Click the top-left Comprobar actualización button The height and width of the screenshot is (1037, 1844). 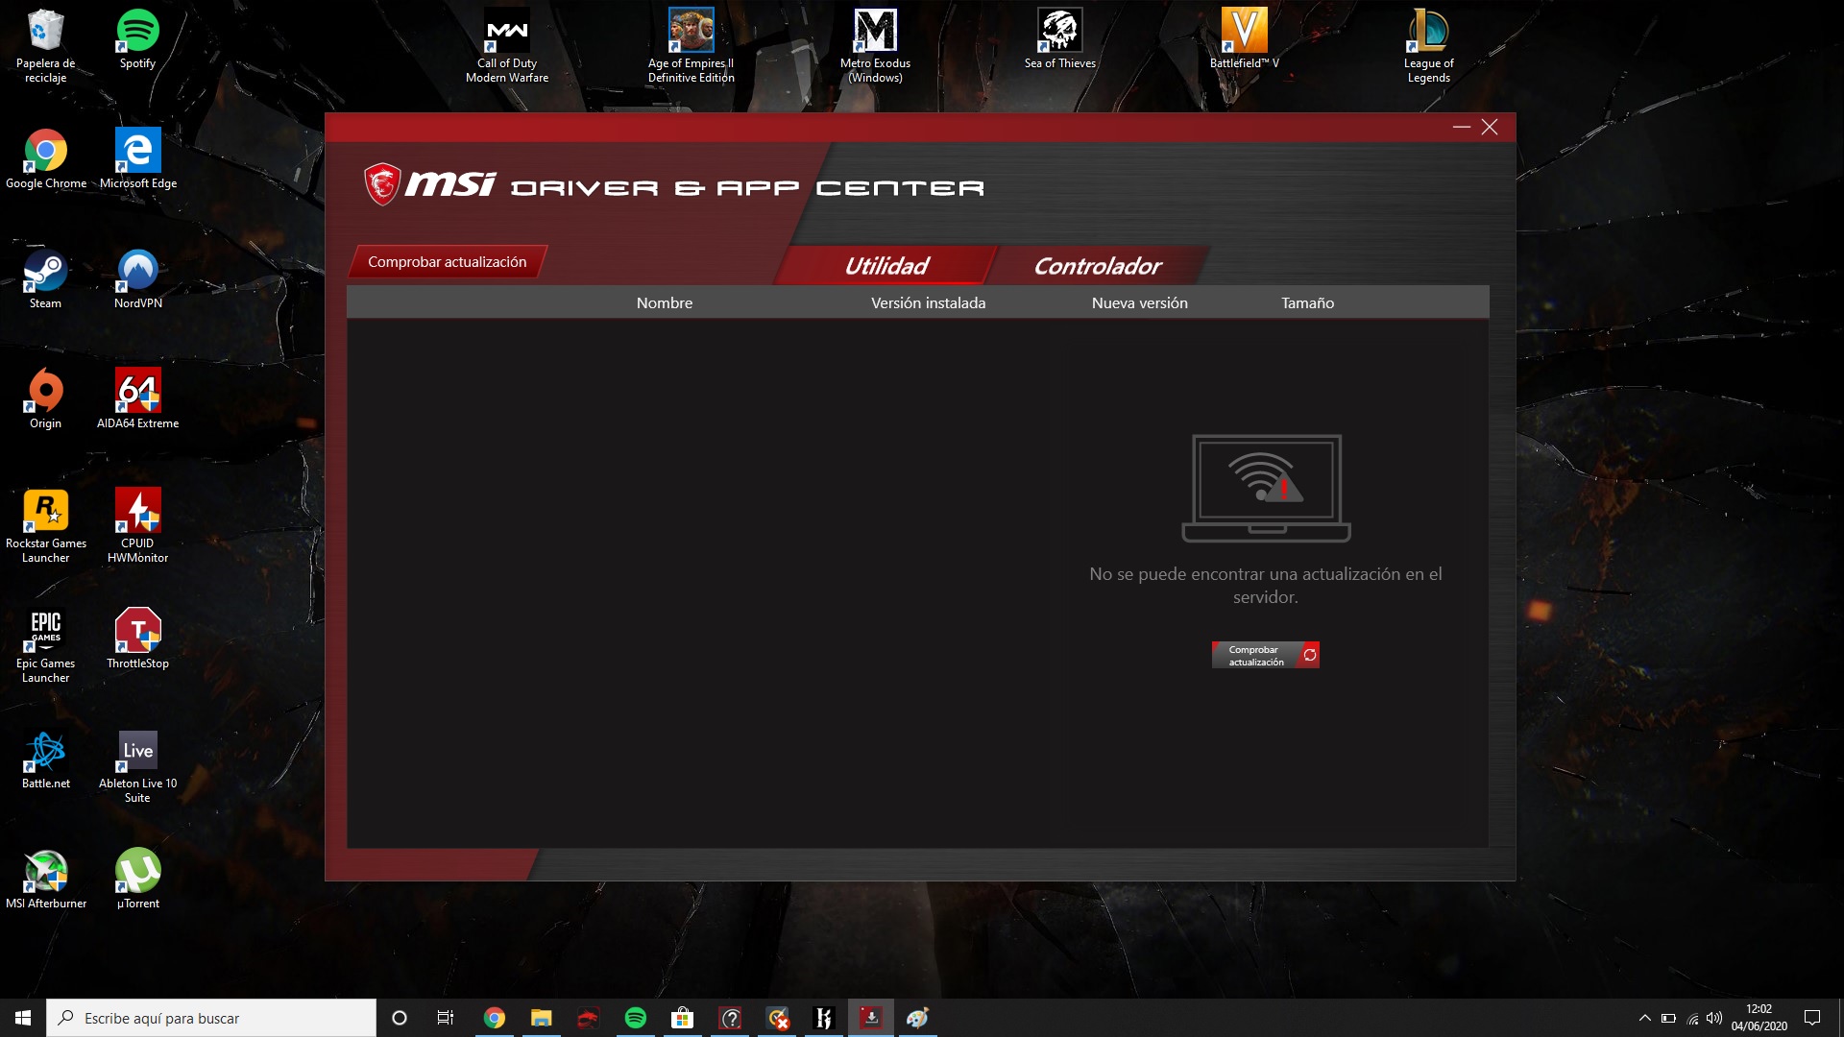tap(448, 261)
